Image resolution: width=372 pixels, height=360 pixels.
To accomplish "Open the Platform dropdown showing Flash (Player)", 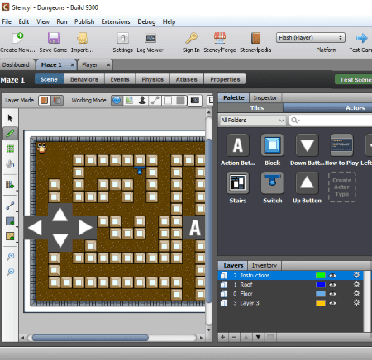I will click(x=311, y=38).
